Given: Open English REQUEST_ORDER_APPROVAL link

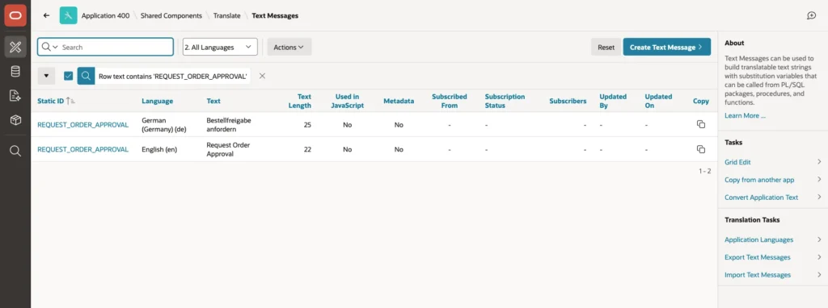Looking at the screenshot, I should pos(83,149).
